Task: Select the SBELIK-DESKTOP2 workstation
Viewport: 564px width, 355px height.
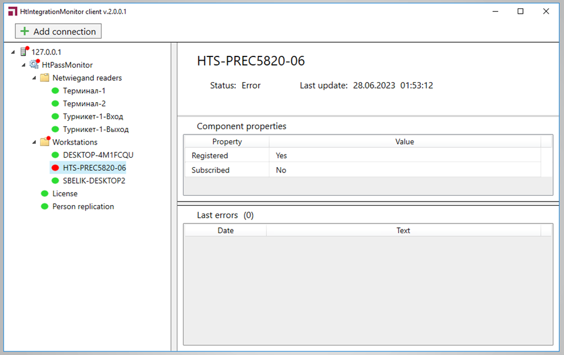Action: tap(94, 181)
